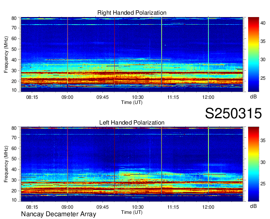Click the Left Handed plot's color bar
270x219 pixels.
(x=253, y=164)
